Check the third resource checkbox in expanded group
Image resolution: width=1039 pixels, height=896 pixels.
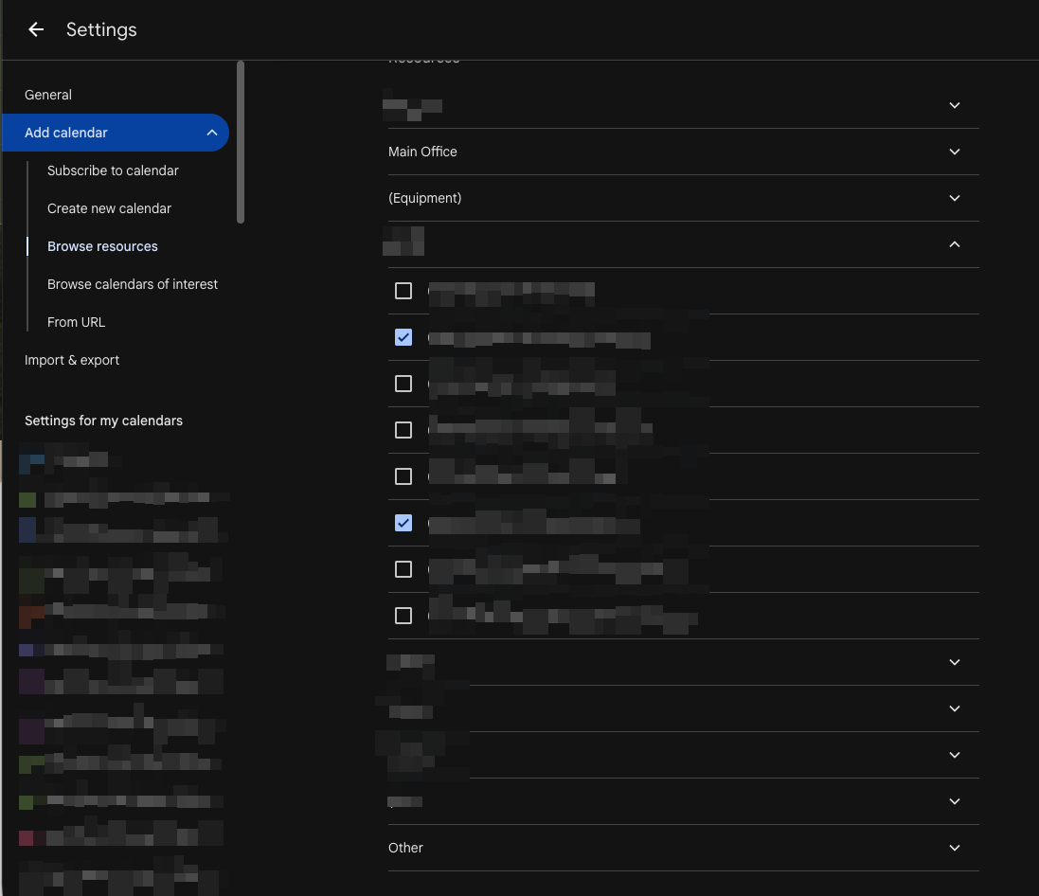click(x=403, y=384)
